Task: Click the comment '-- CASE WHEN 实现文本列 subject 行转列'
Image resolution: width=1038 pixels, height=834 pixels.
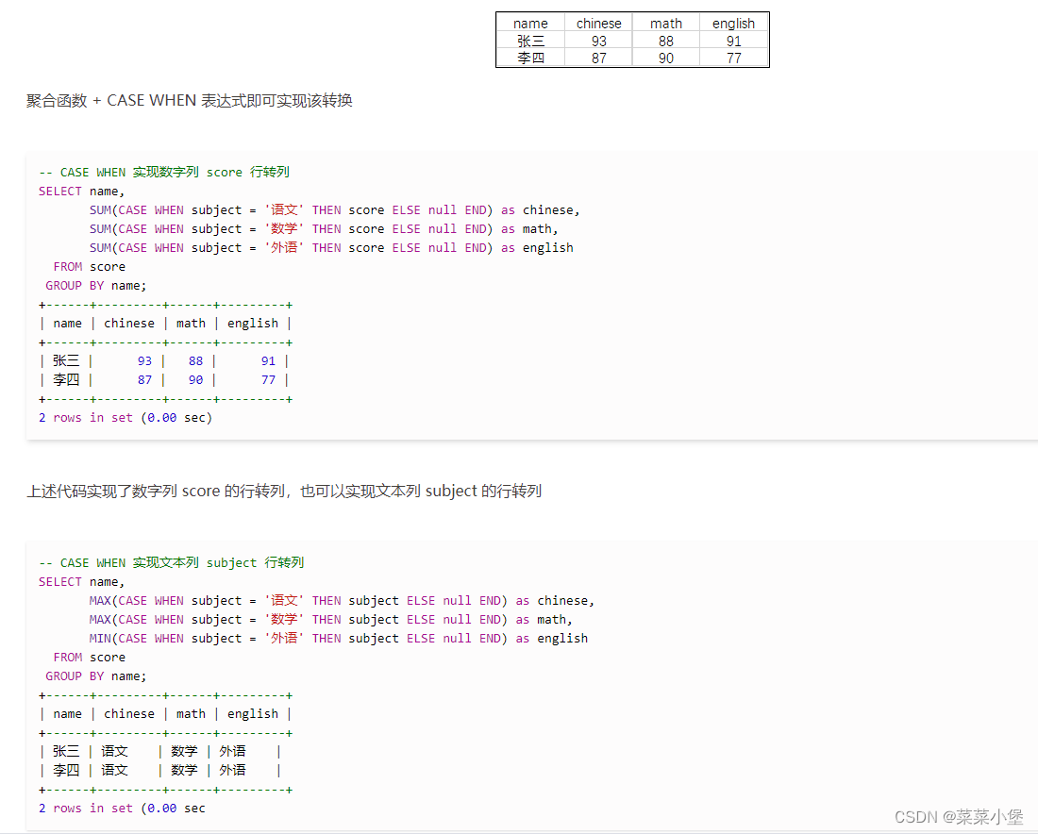Action: tap(172, 562)
